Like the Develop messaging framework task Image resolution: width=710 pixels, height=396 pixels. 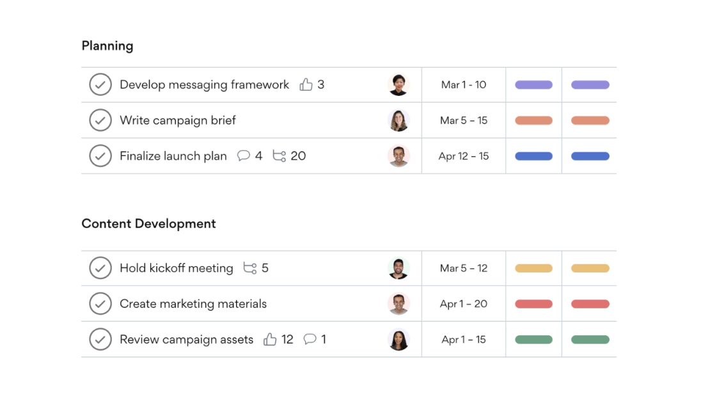tap(306, 84)
